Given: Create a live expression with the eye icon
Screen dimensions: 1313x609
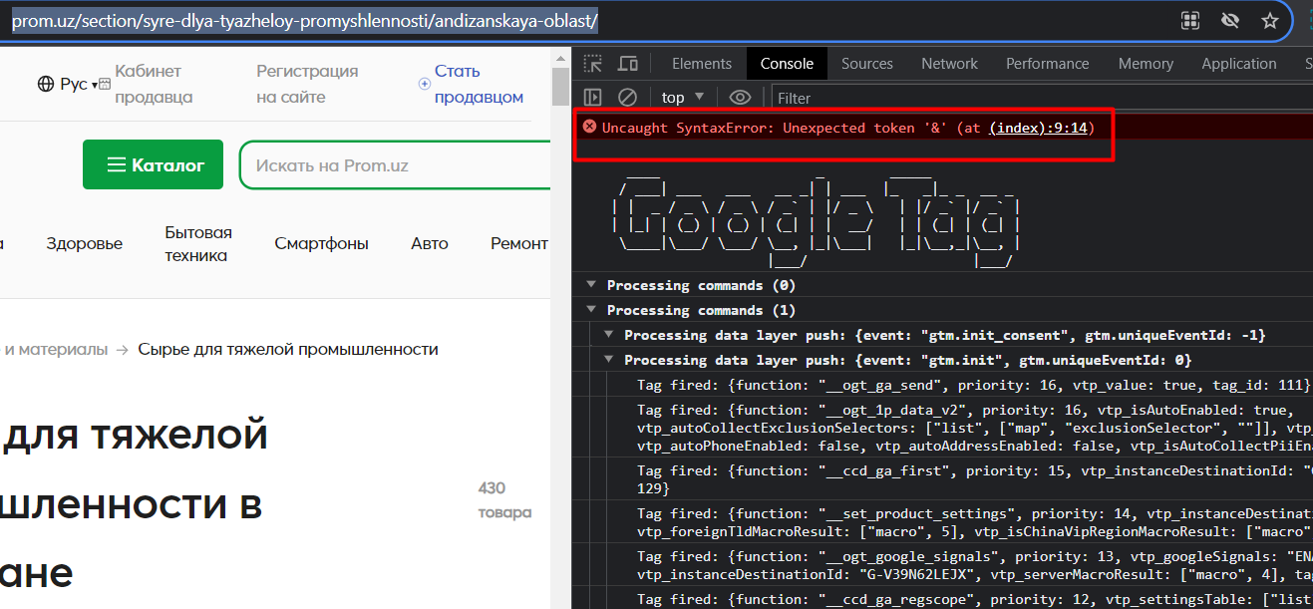Looking at the screenshot, I should point(740,97).
